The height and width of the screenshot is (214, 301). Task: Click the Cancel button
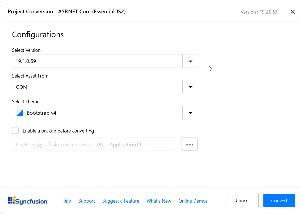click(x=243, y=200)
